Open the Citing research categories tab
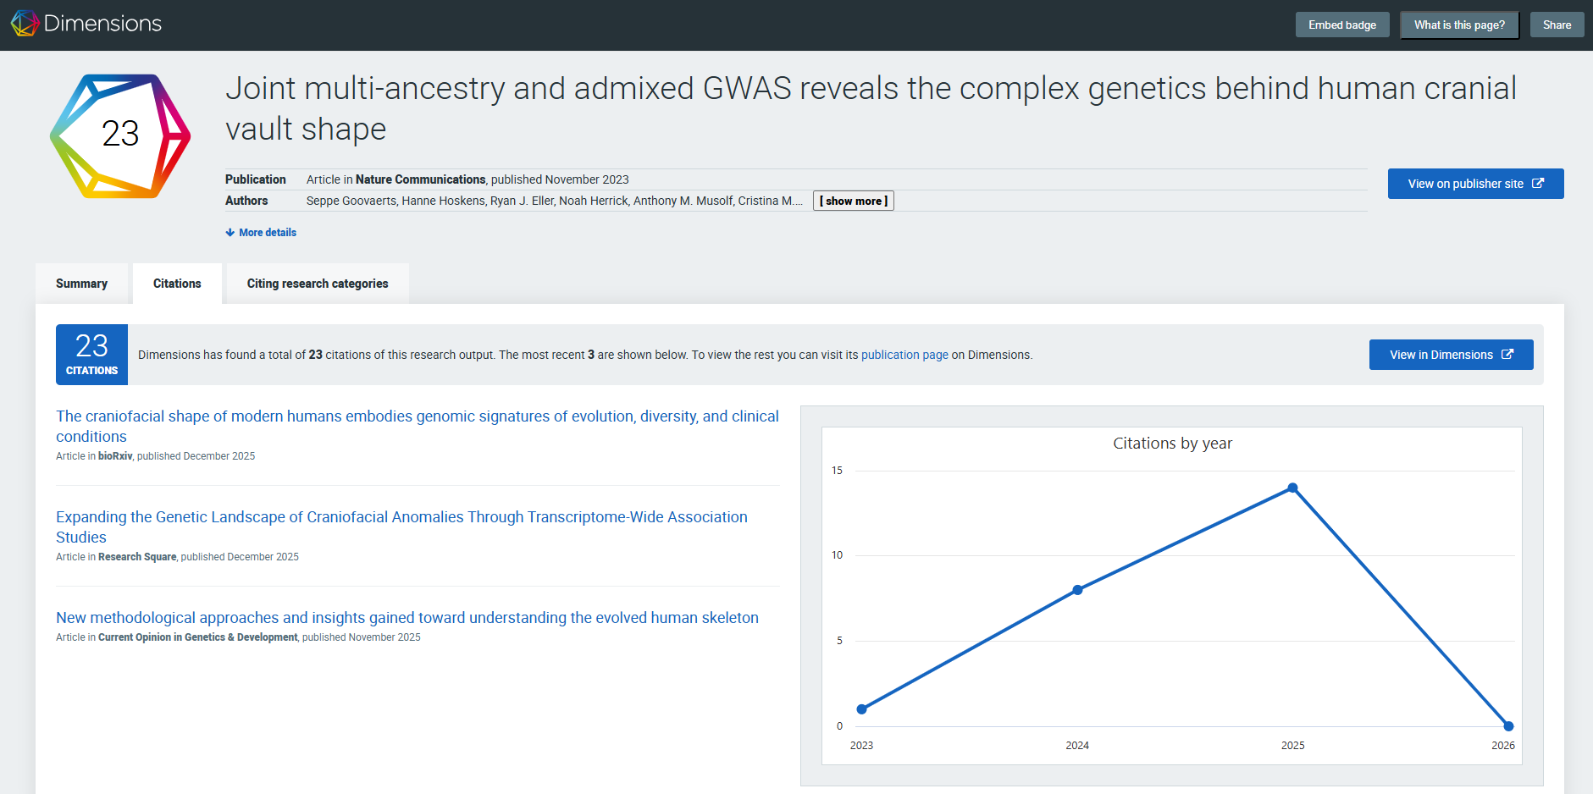This screenshot has width=1593, height=794. tap(318, 284)
